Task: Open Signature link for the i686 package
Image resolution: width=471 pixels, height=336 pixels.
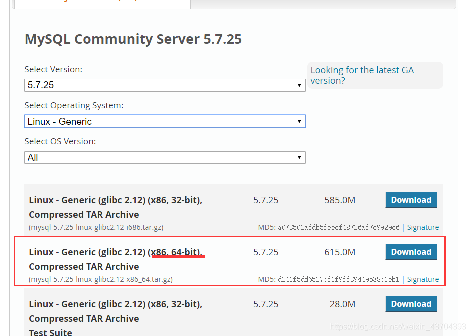Action: 423,227
